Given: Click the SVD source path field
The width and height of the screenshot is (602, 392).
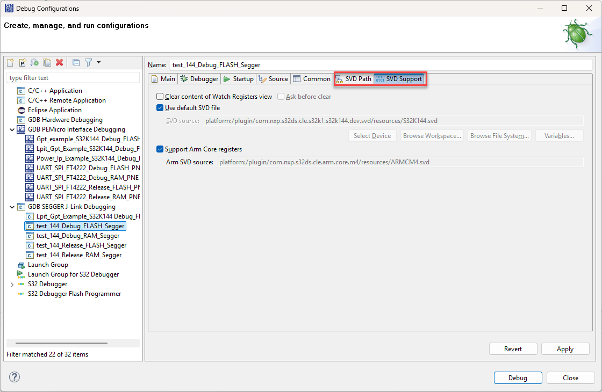Looking at the screenshot, I should [x=393, y=121].
